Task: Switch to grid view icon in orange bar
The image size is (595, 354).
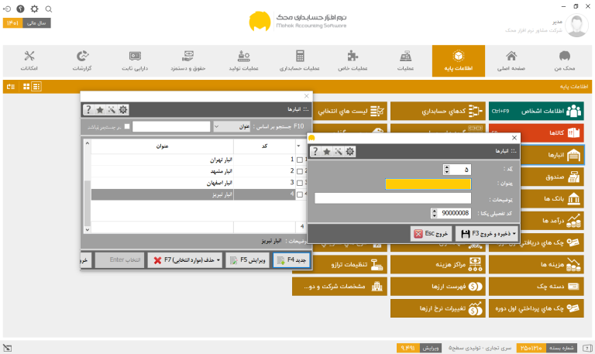Action: tap(26, 87)
